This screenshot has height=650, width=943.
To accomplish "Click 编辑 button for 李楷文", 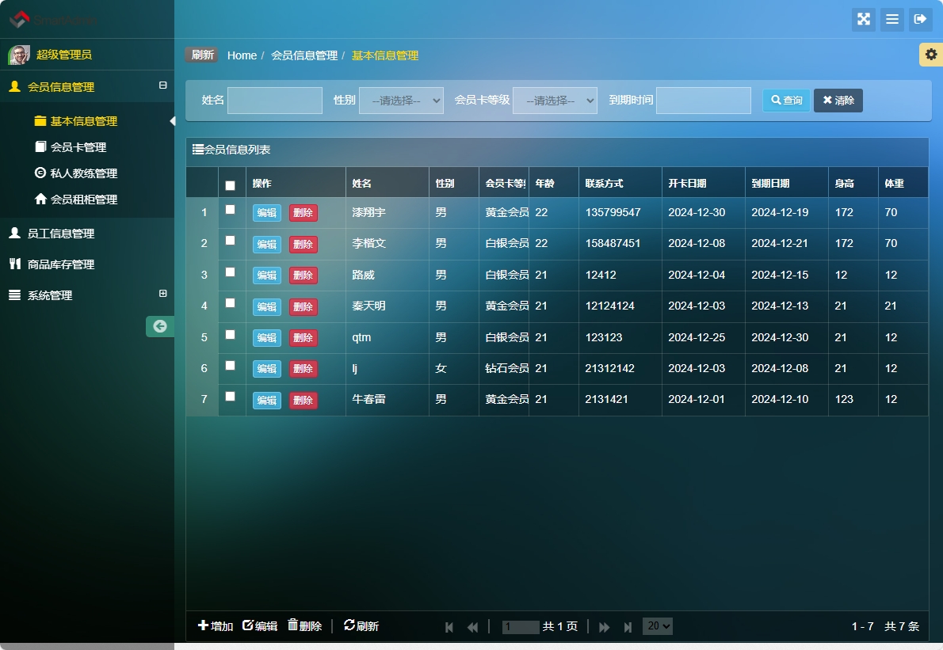I will [267, 244].
